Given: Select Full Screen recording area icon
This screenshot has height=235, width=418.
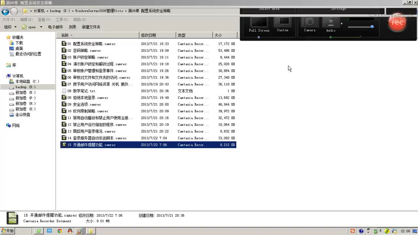Looking at the screenshot, I should pos(259,22).
